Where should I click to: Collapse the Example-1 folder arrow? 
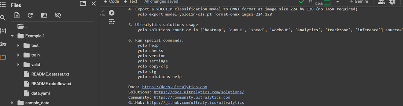pos(12,36)
